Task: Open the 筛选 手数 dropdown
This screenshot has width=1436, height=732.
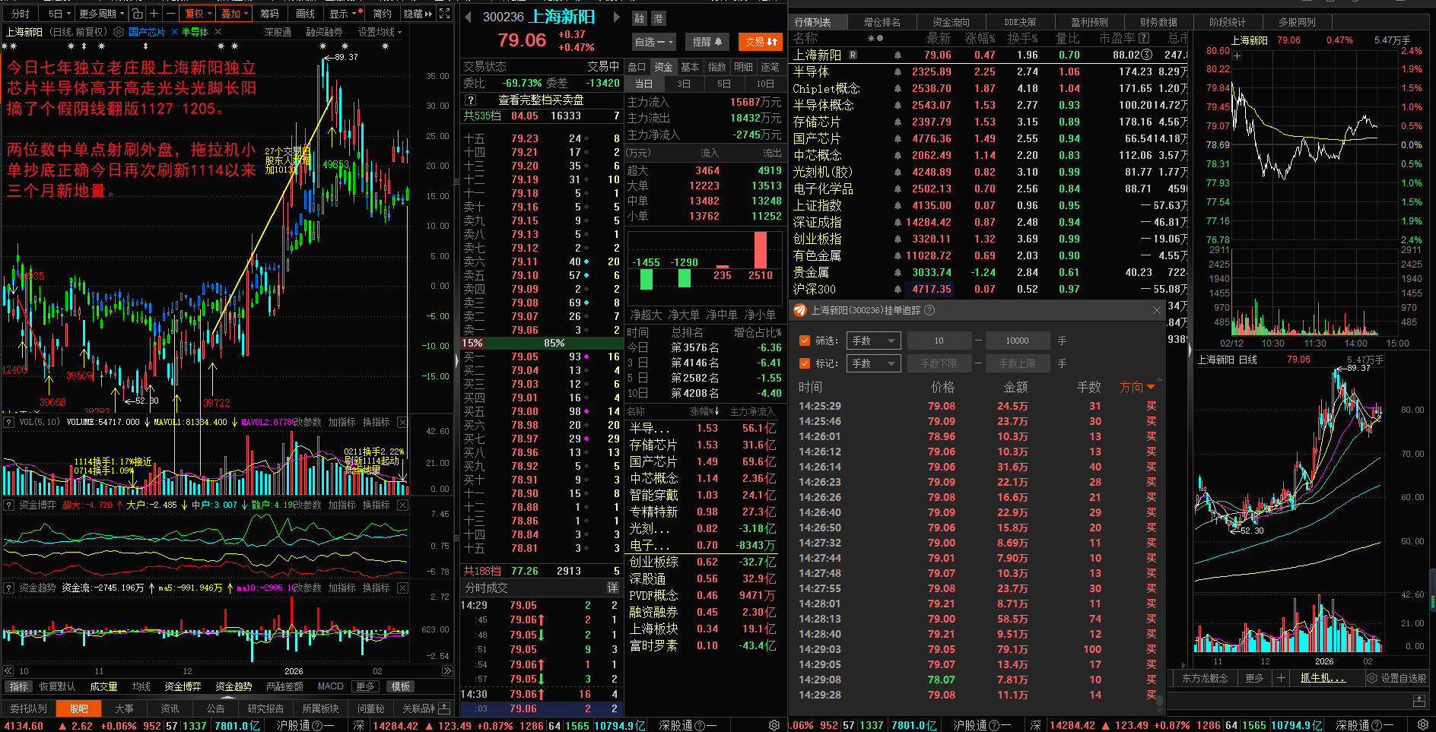Action: click(874, 341)
